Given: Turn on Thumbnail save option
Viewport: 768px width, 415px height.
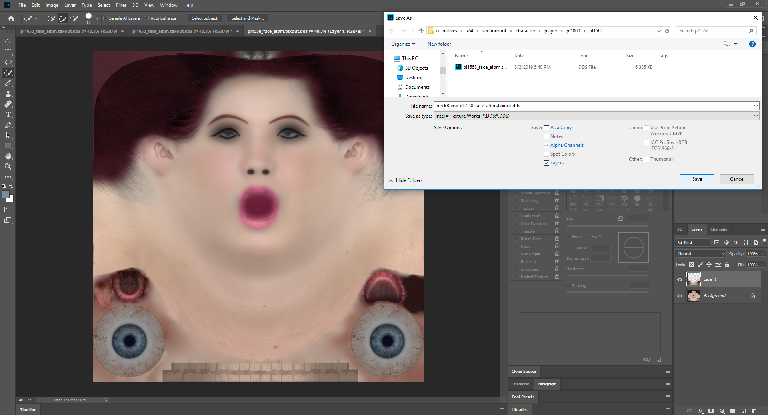Looking at the screenshot, I should pyautogui.click(x=646, y=159).
